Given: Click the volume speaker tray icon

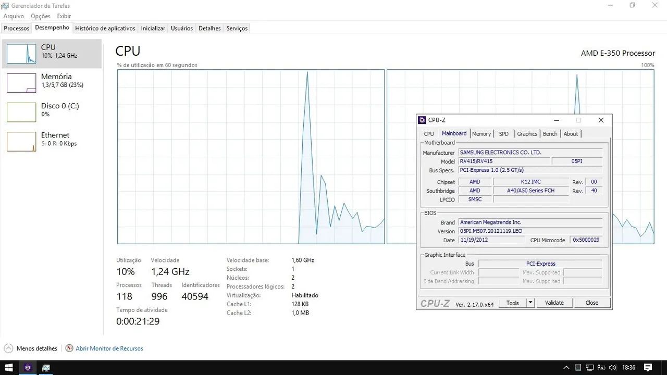Looking at the screenshot, I should 612,368.
